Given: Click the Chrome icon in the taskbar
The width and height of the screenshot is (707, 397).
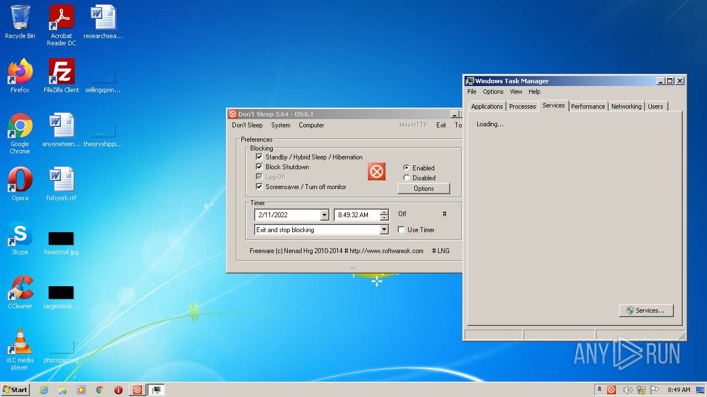Looking at the screenshot, I should tap(100, 390).
